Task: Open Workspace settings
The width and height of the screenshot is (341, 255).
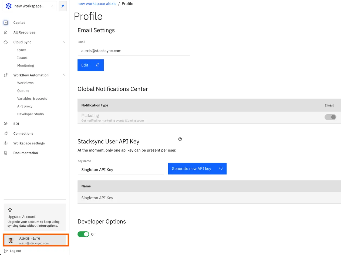Action: (29, 143)
